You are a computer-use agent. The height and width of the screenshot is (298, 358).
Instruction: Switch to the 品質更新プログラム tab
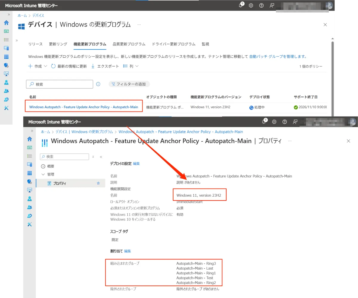[x=129, y=44]
